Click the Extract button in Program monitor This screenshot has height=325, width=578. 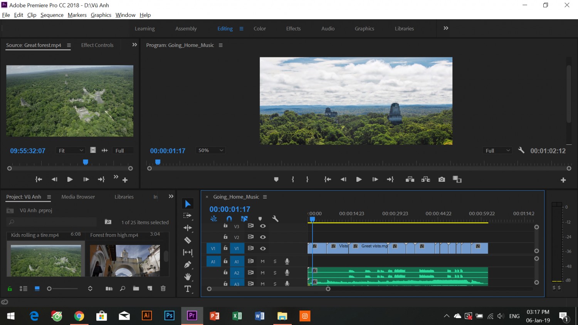[x=426, y=179]
